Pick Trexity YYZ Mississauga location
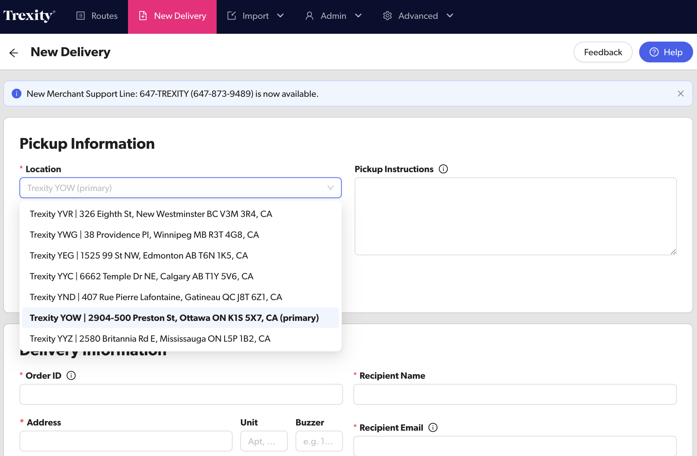697x456 pixels. coord(181,338)
